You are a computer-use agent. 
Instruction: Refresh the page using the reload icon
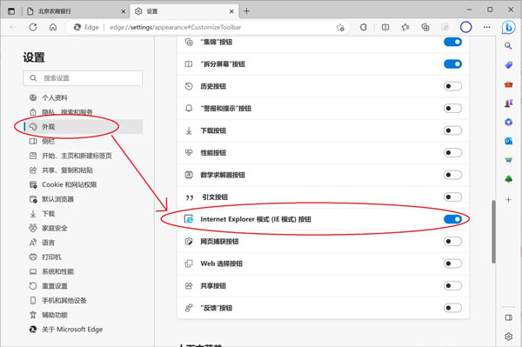pos(33,27)
